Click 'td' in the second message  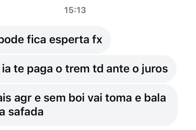pyautogui.click(x=98, y=69)
